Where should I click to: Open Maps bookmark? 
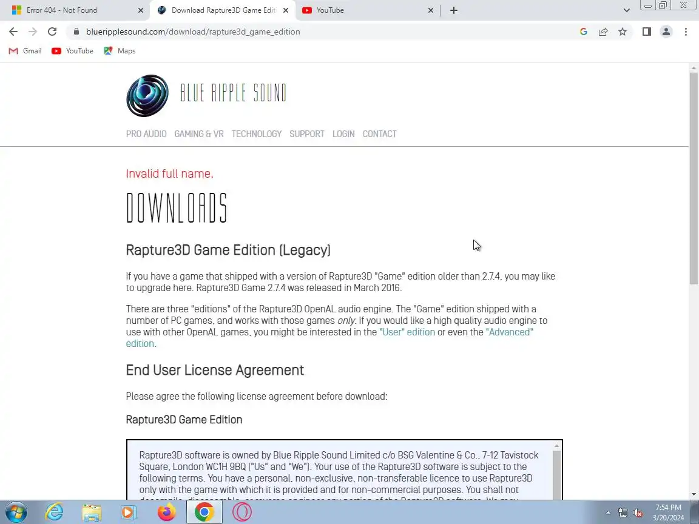click(120, 51)
